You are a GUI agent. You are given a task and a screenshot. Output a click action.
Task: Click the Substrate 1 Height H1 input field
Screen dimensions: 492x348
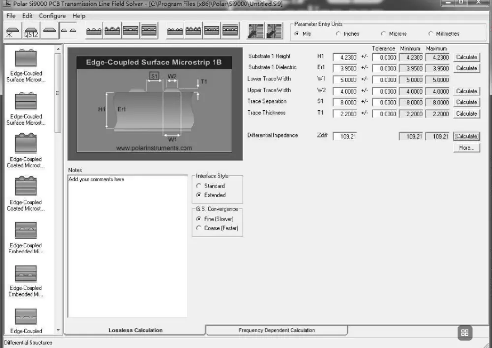[344, 57]
